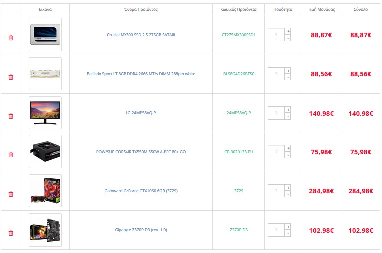The image size is (382, 253).
Task: Select unit price 88,87€ of Crucial SSD
Action: coord(321,35)
